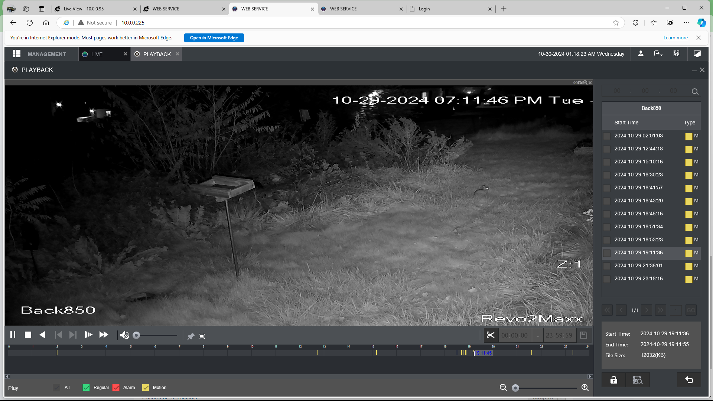
Task: Open the user account icon
Action: tap(641, 53)
